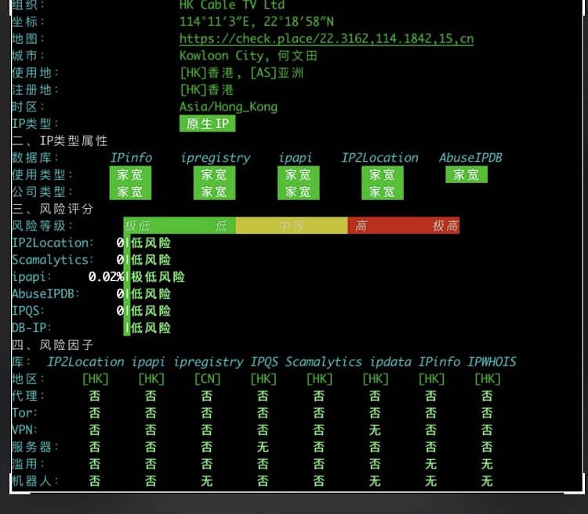Image resolution: width=588 pixels, height=514 pixels.
Task: Select the AbuseIPDB database column header
Action: (x=470, y=158)
